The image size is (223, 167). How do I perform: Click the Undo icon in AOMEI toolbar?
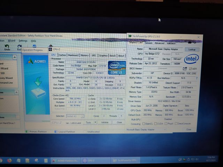click(x=7, y=46)
